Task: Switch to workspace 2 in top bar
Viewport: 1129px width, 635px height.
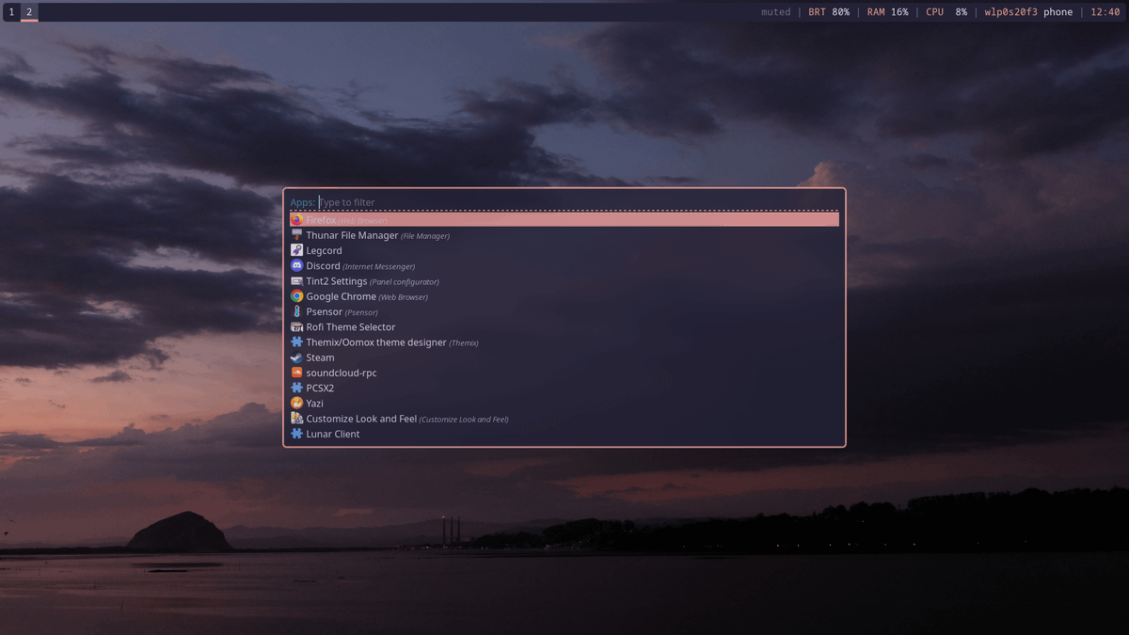Action: [x=29, y=12]
